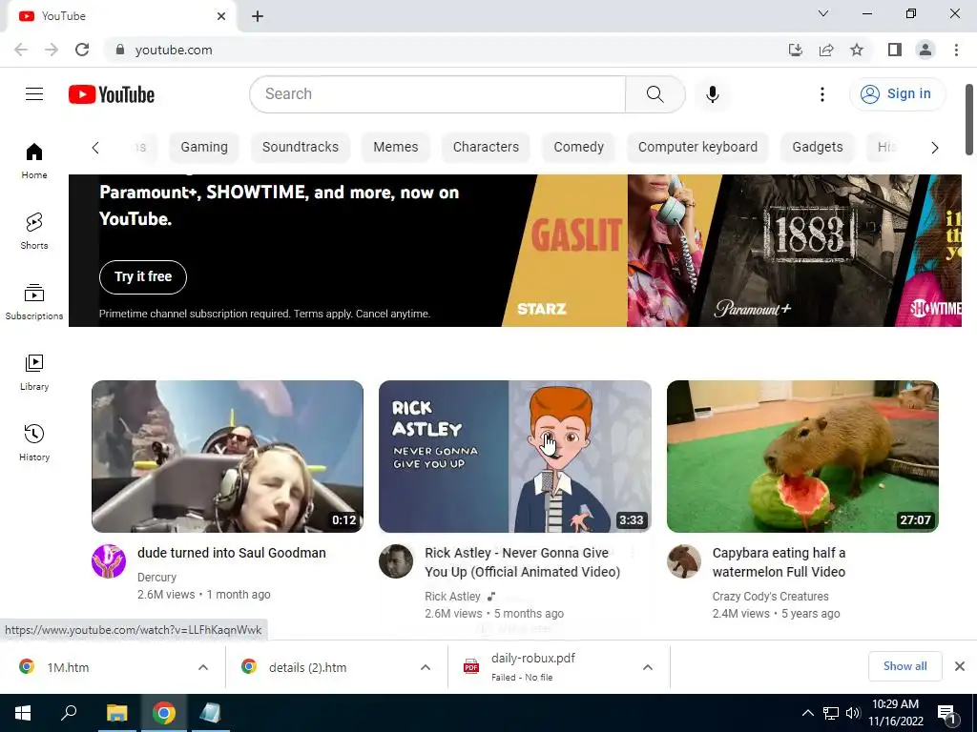The image size is (977, 732).
Task: Select the Memes chip
Action: tap(396, 147)
